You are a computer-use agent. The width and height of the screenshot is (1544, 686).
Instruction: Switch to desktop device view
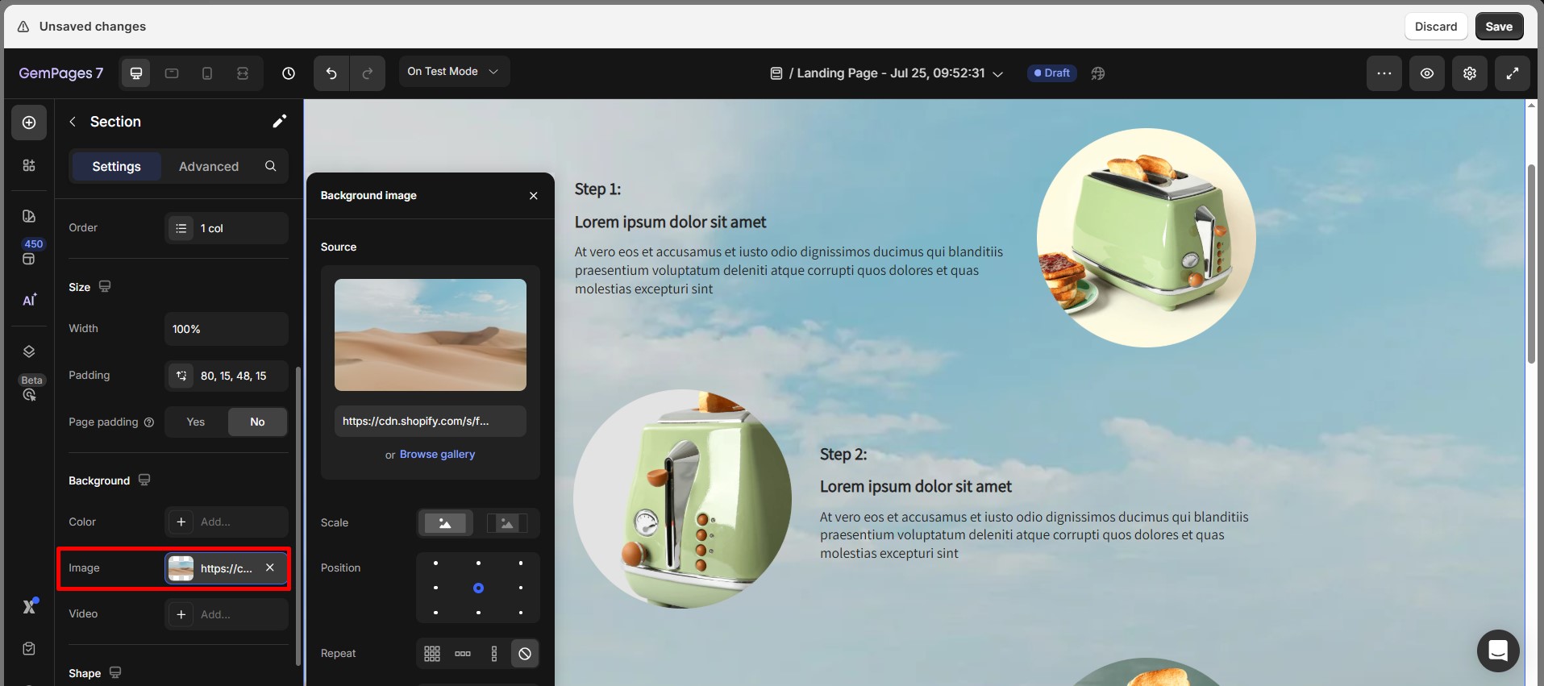tap(136, 73)
